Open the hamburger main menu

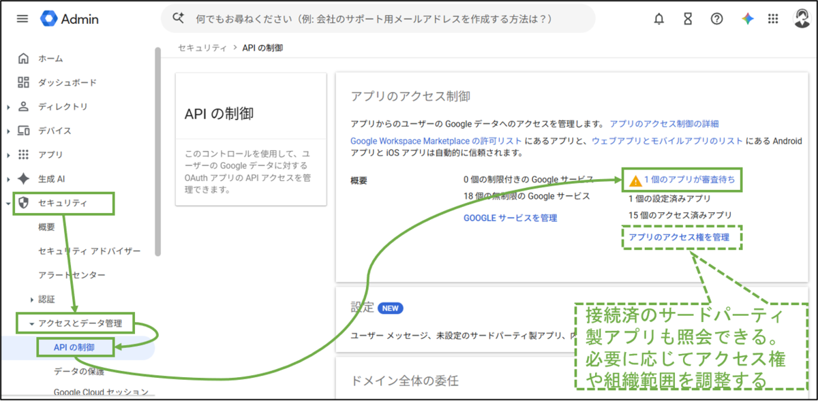click(x=22, y=19)
